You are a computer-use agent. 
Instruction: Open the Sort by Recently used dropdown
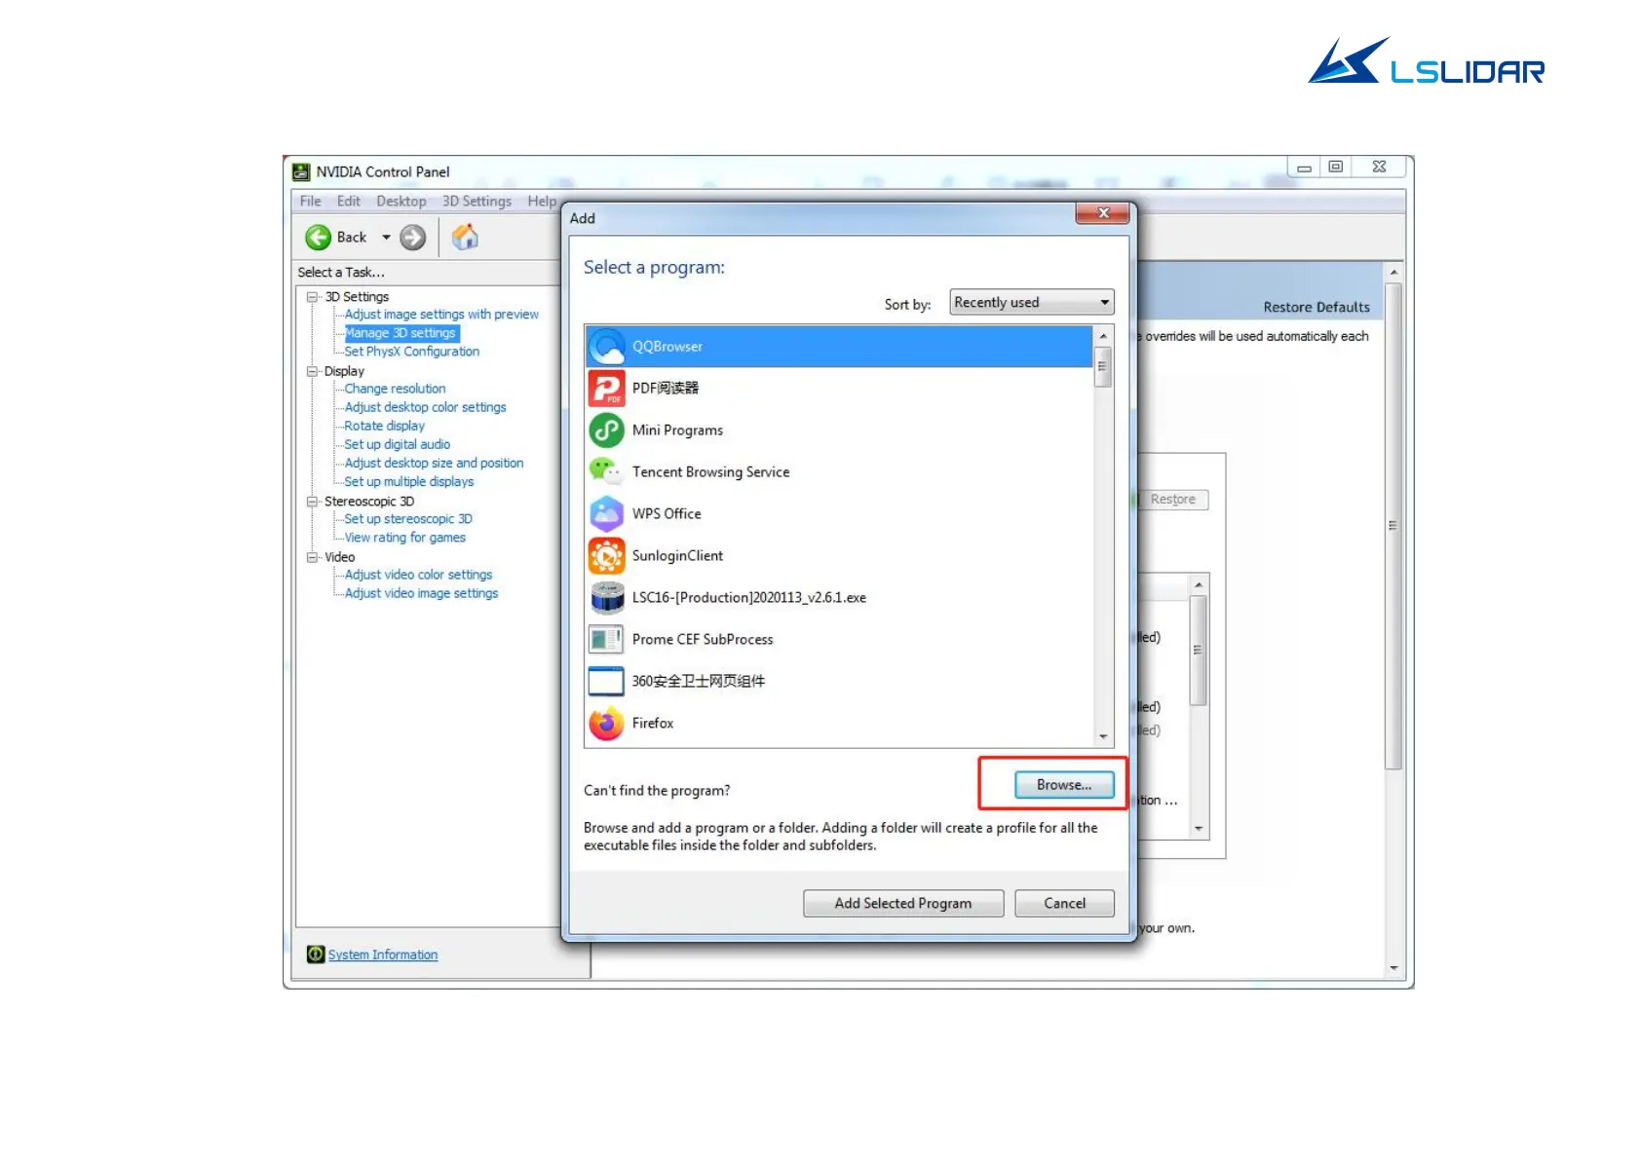click(1031, 303)
